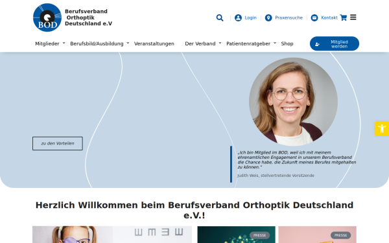Click the Berufsverband Orthoptik Deutschland e.V title
Screen dimensions: 389x243
pyautogui.click(x=88, y=17)
